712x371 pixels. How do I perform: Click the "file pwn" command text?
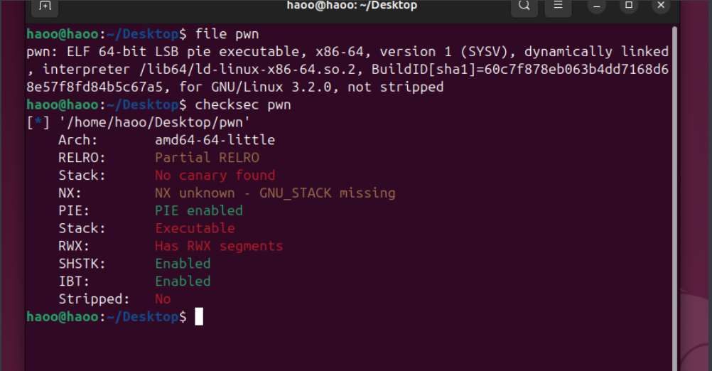coord(227,34)
